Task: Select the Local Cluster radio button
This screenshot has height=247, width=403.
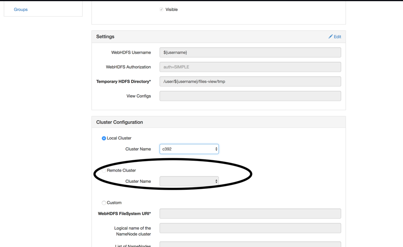Action: tap(104, 138)
